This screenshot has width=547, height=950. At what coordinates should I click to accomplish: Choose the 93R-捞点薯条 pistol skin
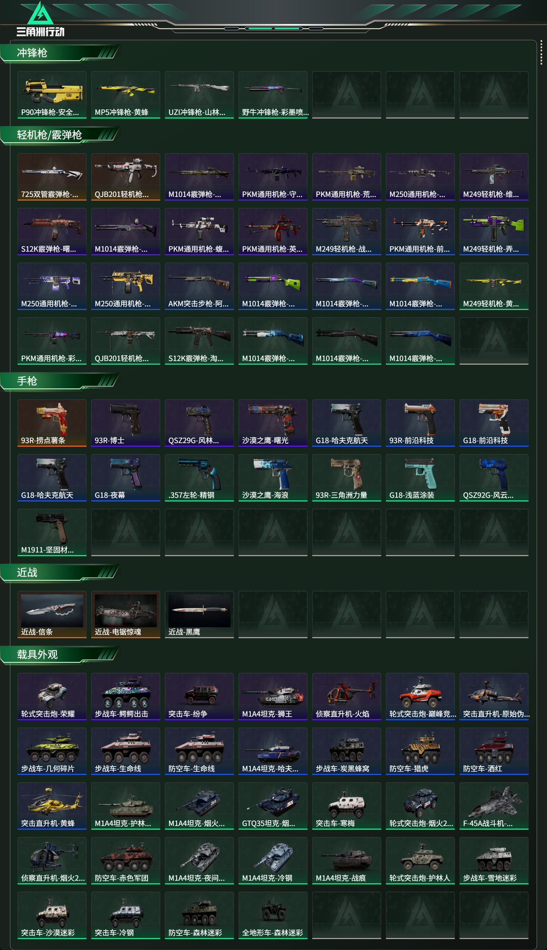[52, 423]
